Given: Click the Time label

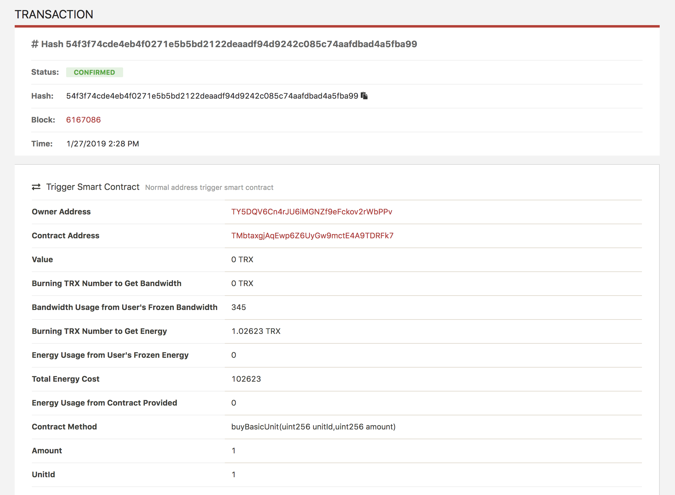Looking at the screenshot, I should click(x=42, y=144).
